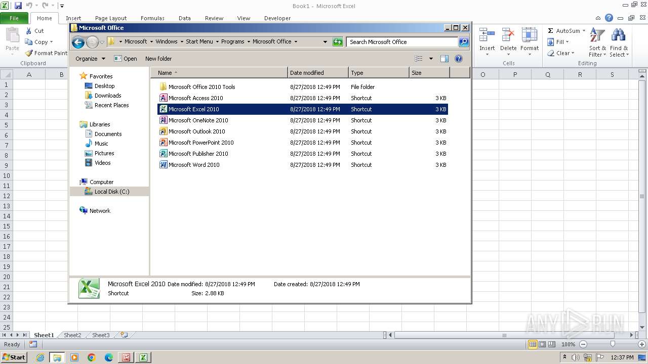This screenshot has height=364, width=648.
Task: Click the search magnifier in Explorer
Action: point(464,42)
